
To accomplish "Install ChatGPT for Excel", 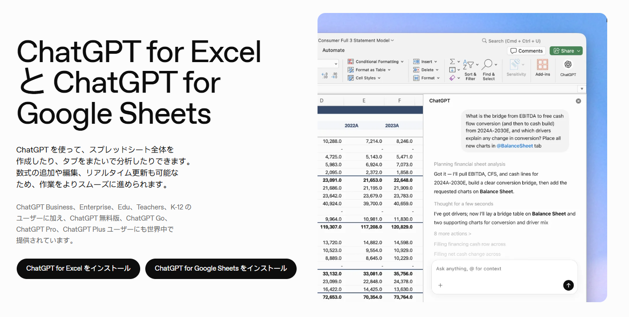I will pos(78,269).
